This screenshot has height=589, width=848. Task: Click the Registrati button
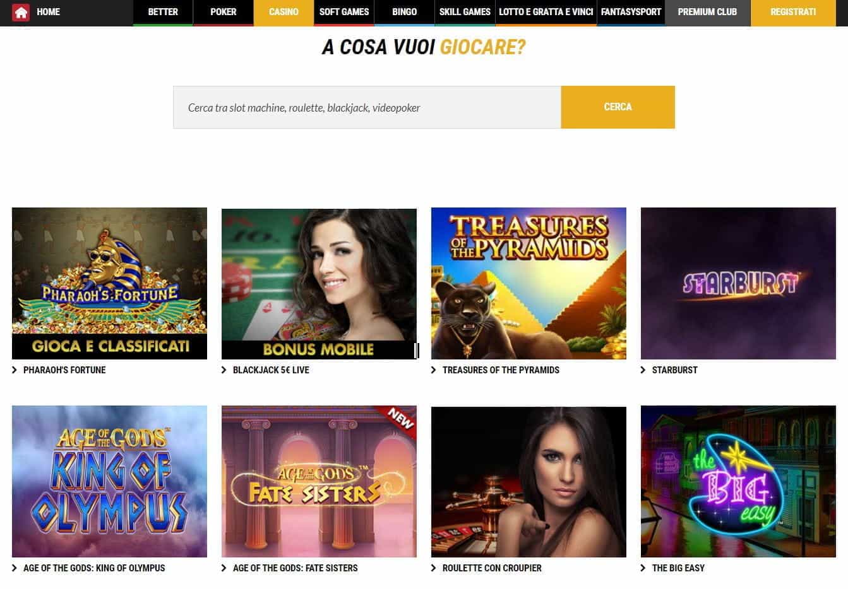click(x=793, y=12)
